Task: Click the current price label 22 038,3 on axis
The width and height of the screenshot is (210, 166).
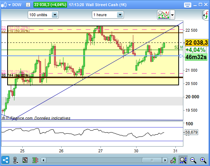Action: (196, 43)
